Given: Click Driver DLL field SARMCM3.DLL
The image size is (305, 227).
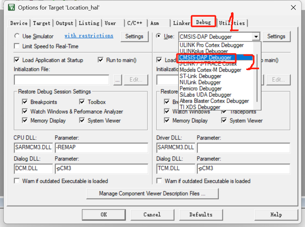Looking at the screenshot, I should 176,148.
